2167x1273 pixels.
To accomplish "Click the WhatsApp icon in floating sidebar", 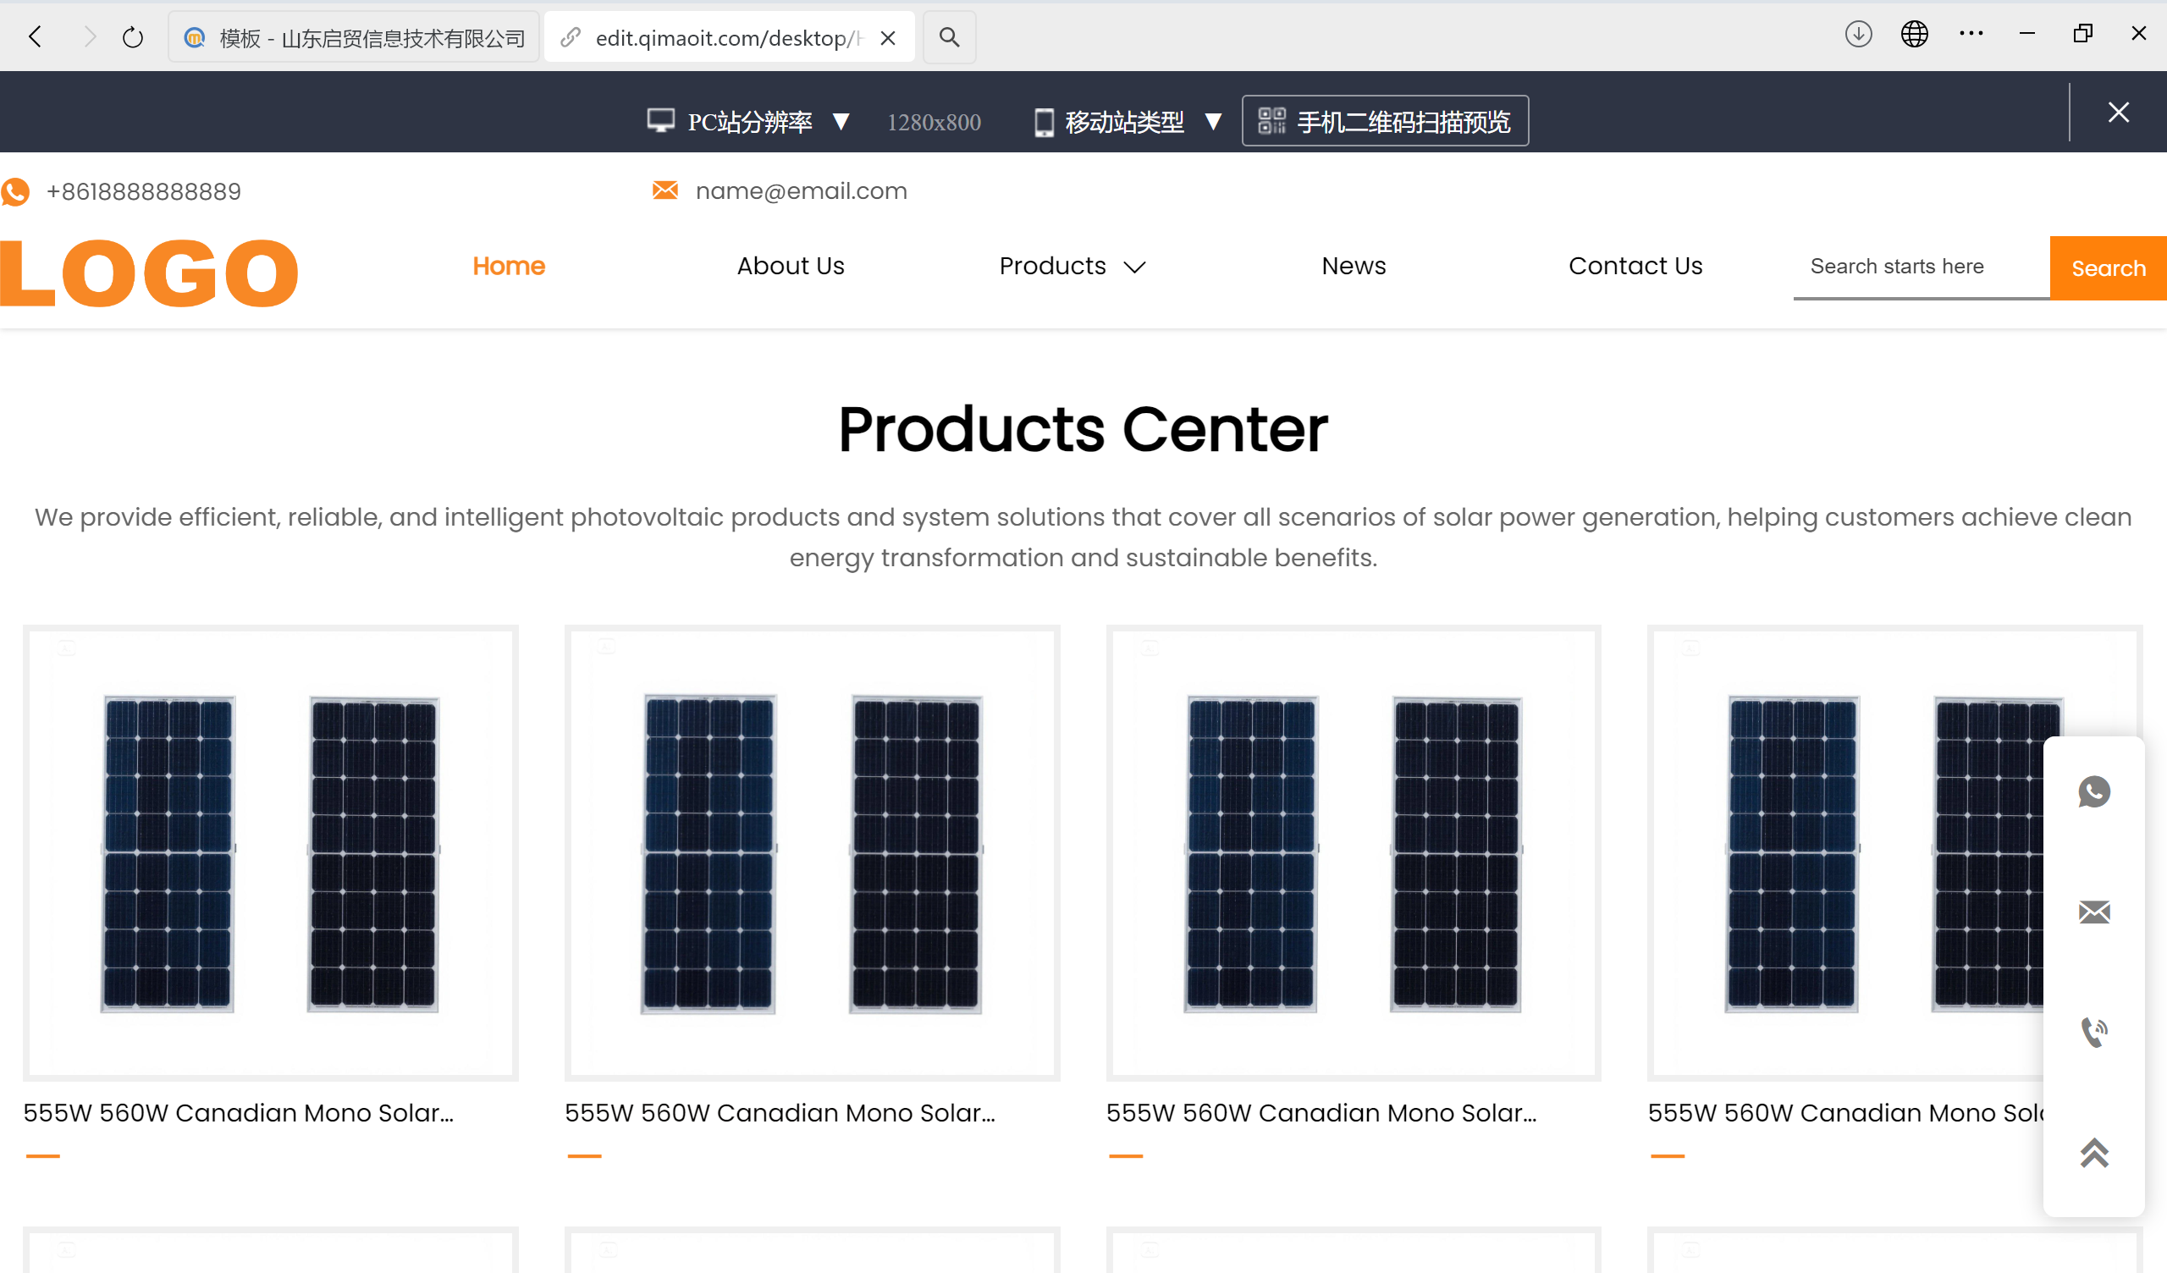I will pos(2094,791).
